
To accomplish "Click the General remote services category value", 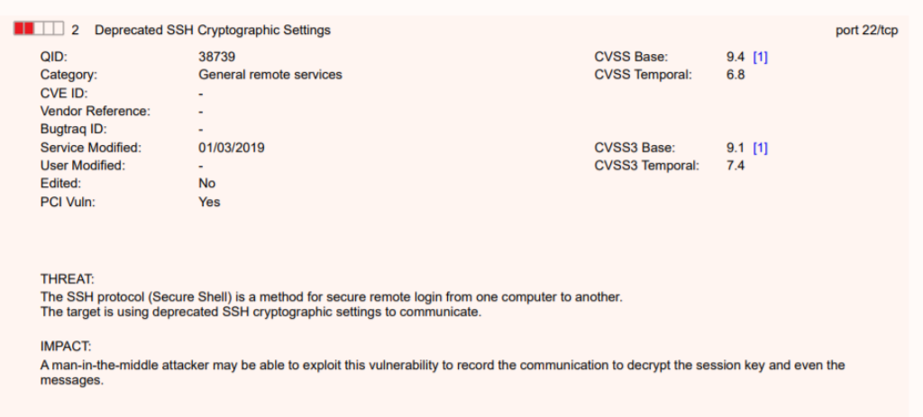I will coord(270,75).
